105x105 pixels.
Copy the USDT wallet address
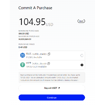(49, 64)
